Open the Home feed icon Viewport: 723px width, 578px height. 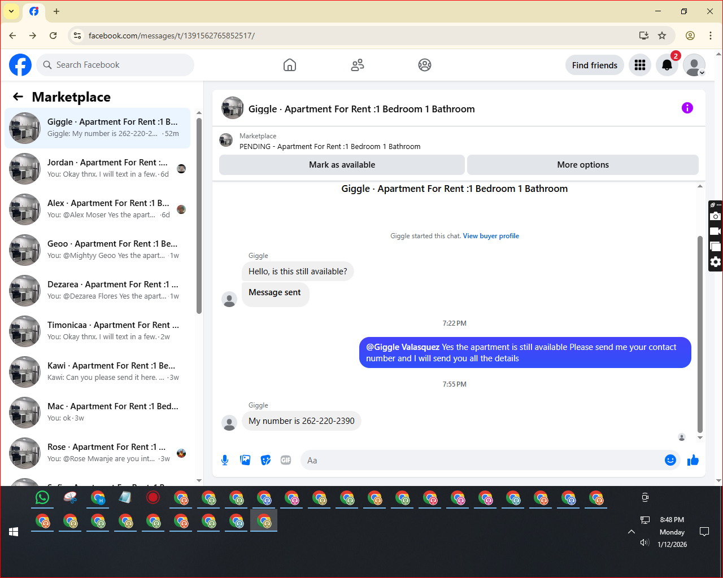tap(290, 65)
